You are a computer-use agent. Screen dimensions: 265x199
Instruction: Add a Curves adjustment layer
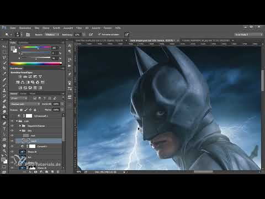point(30,76)
